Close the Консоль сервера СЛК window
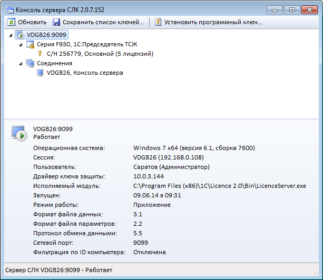The width and height of the screenshot is (323, 280). click(309, 9)
